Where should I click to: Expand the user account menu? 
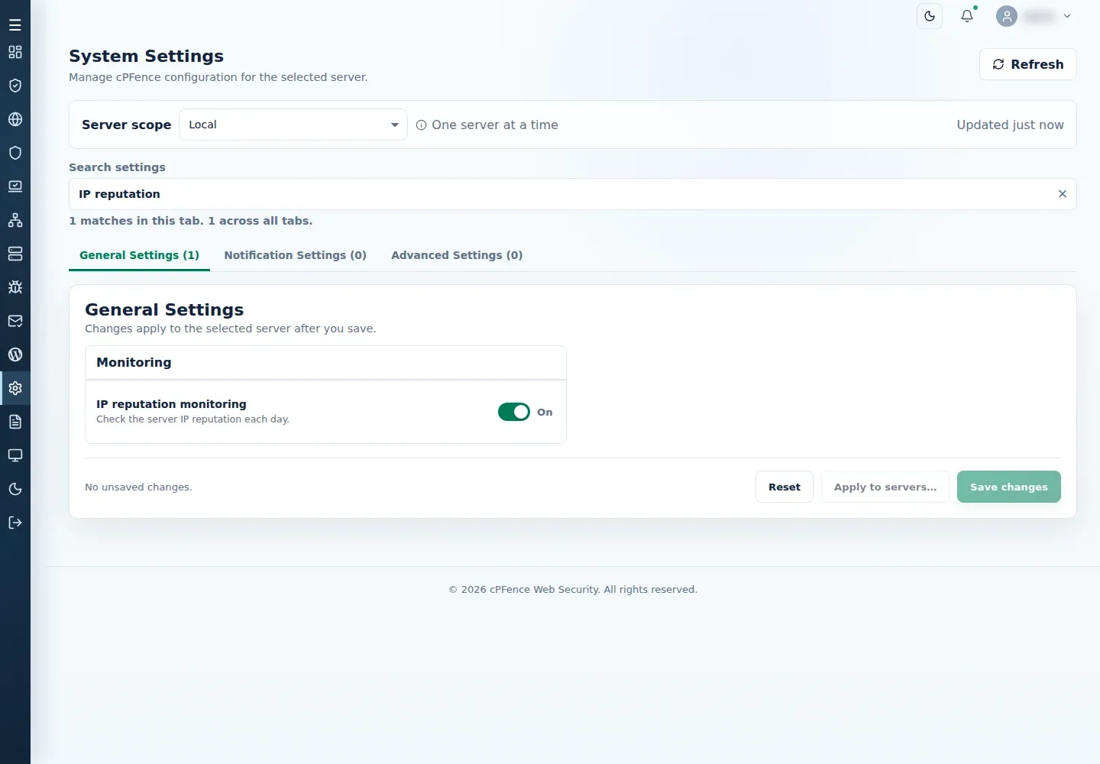pyautogui.click(x=1034, y=16)
